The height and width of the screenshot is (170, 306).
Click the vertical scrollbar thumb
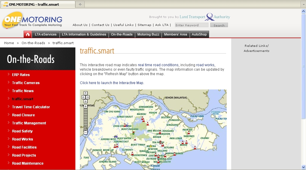[x=304, y=66]
